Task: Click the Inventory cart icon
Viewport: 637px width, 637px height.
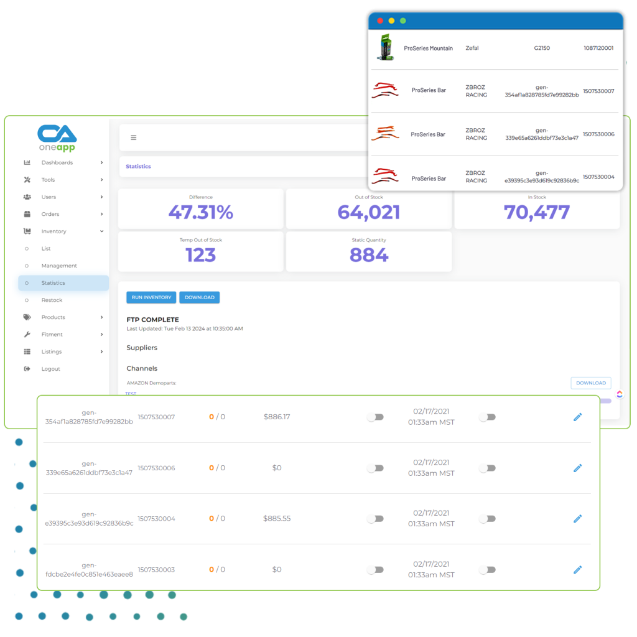Action: (x=26, y=231)
